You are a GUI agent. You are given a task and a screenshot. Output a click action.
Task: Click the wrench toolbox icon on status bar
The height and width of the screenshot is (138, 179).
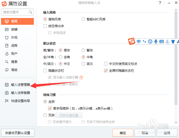coord(178,41)
